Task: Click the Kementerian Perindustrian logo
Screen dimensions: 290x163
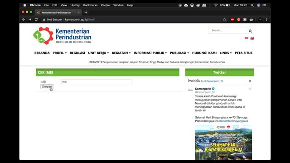Action: 62,36
